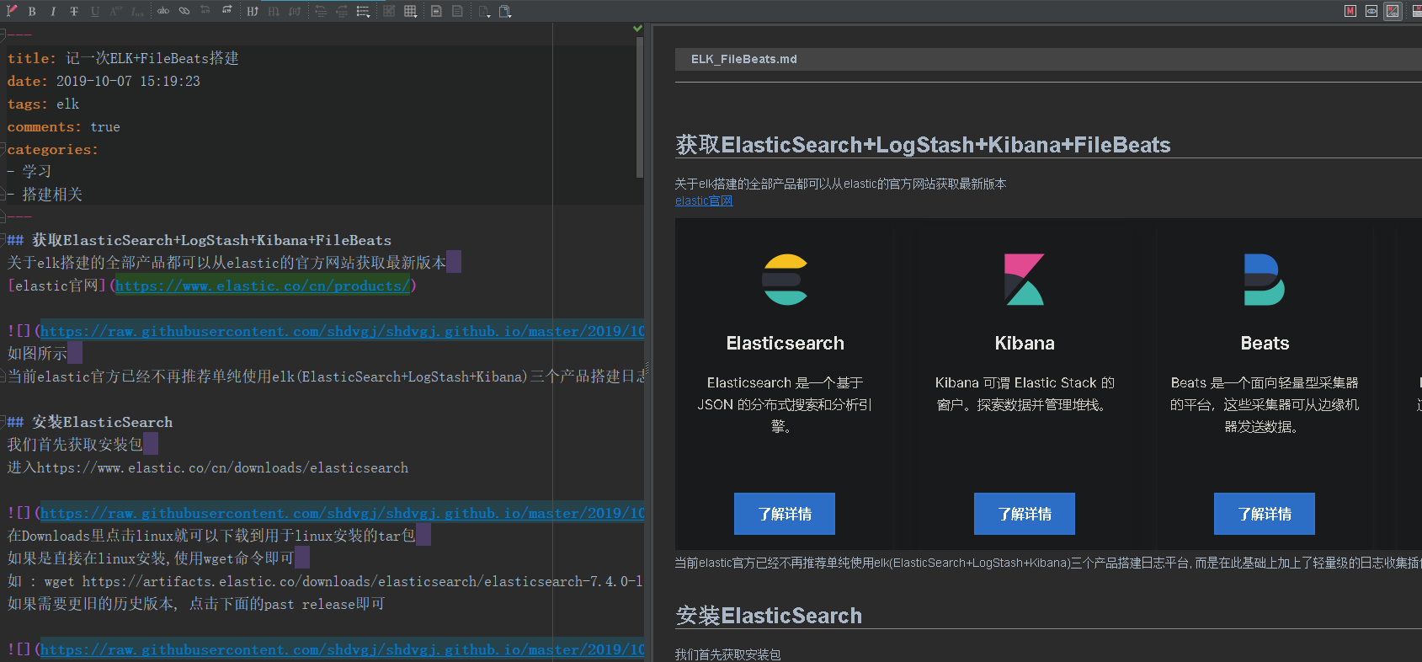The width and height of the screenshot is (1422, 662).
Task: Click the page-with-bar icon in the toolbar
Action: tap(436, 11)
